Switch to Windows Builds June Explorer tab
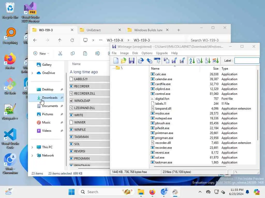 (148, 30)
